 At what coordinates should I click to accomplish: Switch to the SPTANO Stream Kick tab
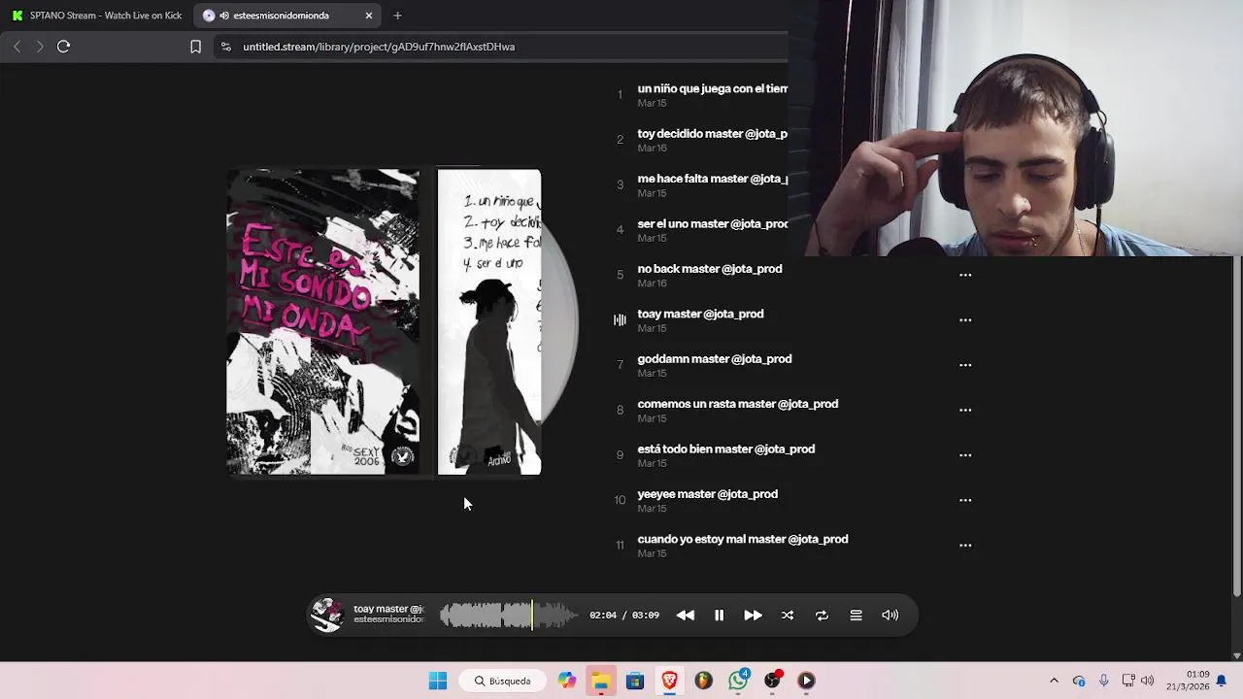95,16
